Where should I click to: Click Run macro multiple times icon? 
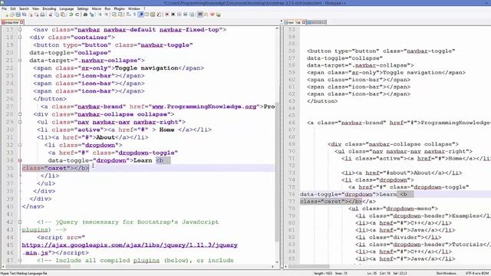(x=186, y=15)
